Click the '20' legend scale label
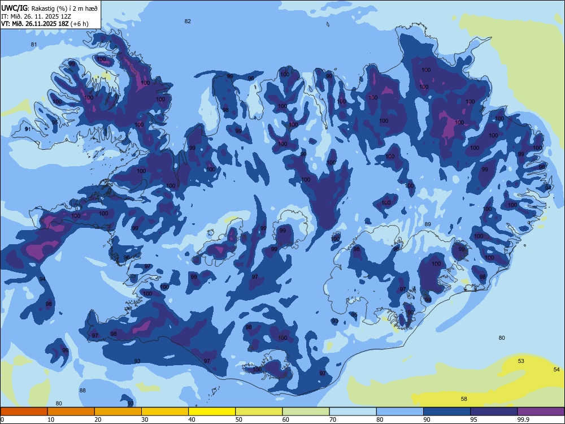The height and width of the screenshot is (424, 565). (98, 419)
